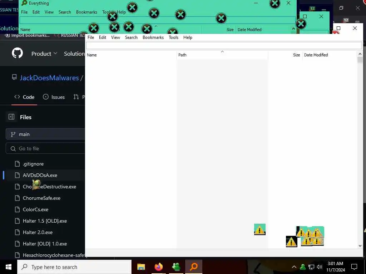The width and height of the screenshot is (366, 274).
Task: Select Halter [OLD] 1.0.exe in file tree
Action: 45,244
